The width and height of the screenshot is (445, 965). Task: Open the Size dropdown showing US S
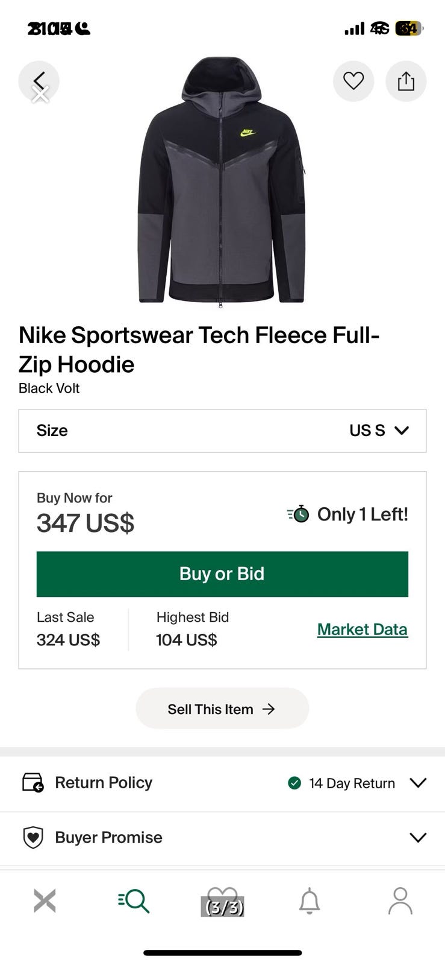222,431
